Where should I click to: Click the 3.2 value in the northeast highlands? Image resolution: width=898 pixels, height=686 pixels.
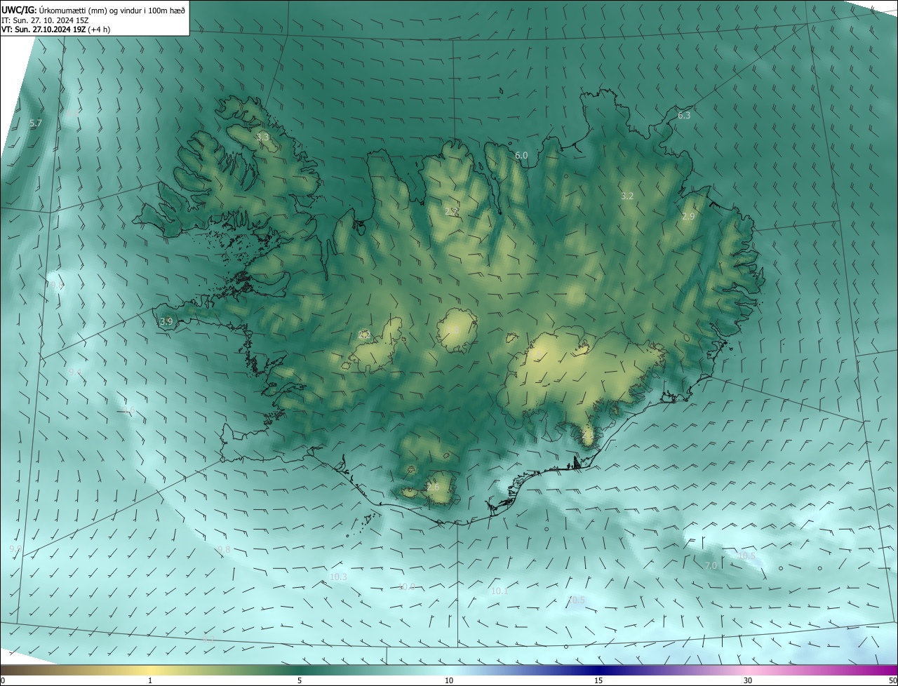coord(627,196)
